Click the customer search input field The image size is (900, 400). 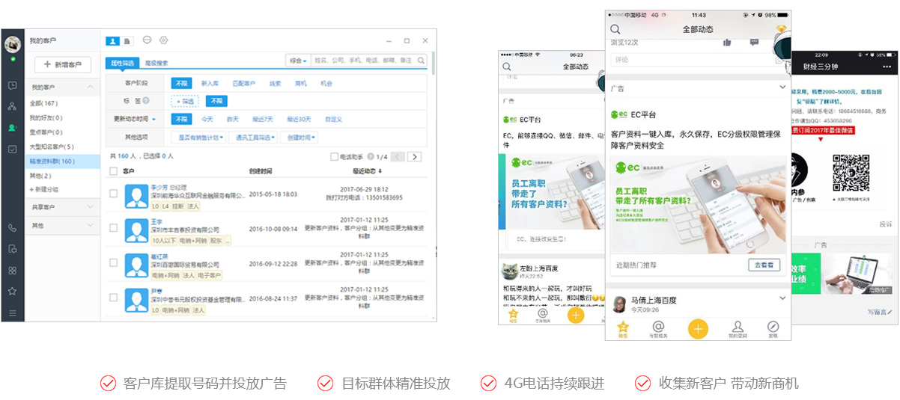click(362, 61)
